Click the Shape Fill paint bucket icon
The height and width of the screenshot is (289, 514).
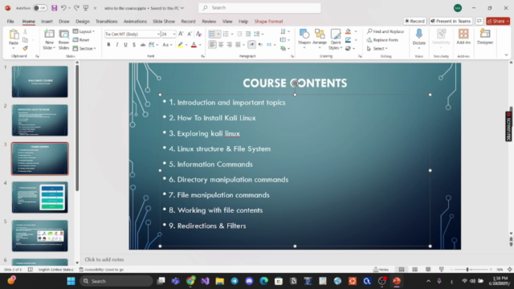pos(348,31)
